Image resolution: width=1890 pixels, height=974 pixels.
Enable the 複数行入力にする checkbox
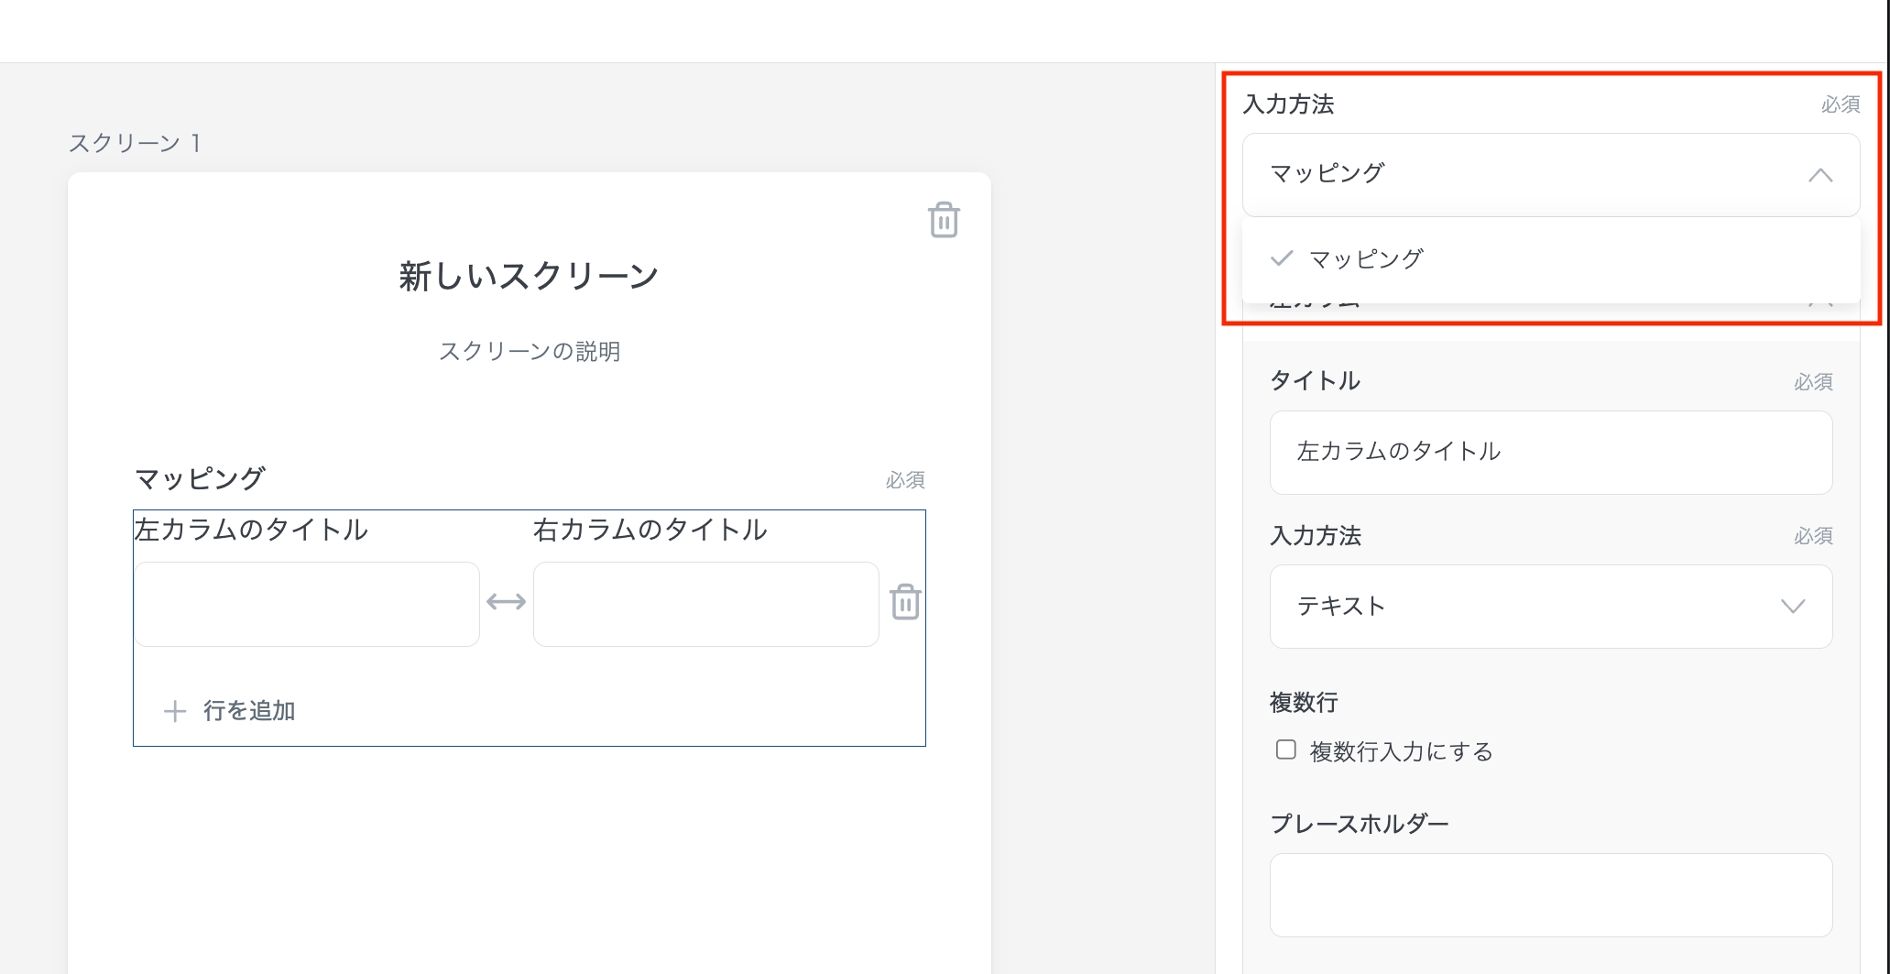(1286, 750)
